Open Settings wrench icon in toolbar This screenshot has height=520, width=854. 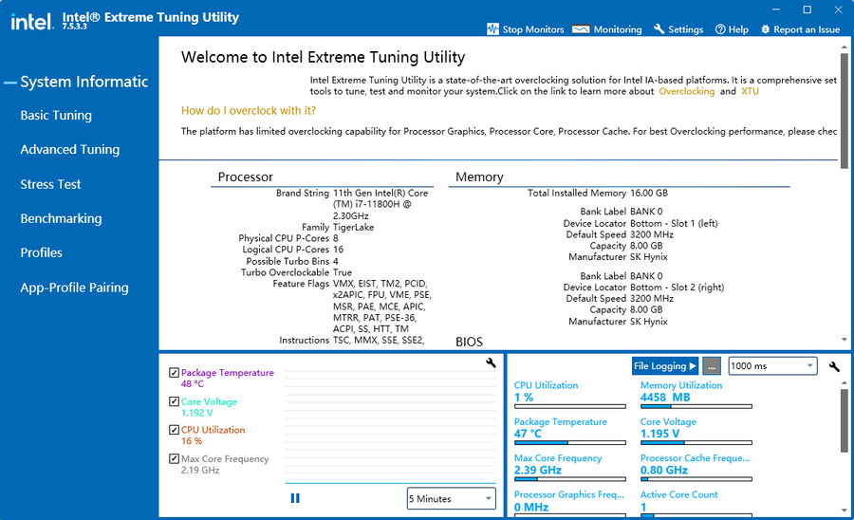(659, 29)
